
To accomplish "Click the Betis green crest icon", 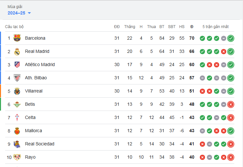I will coord(17,104).
